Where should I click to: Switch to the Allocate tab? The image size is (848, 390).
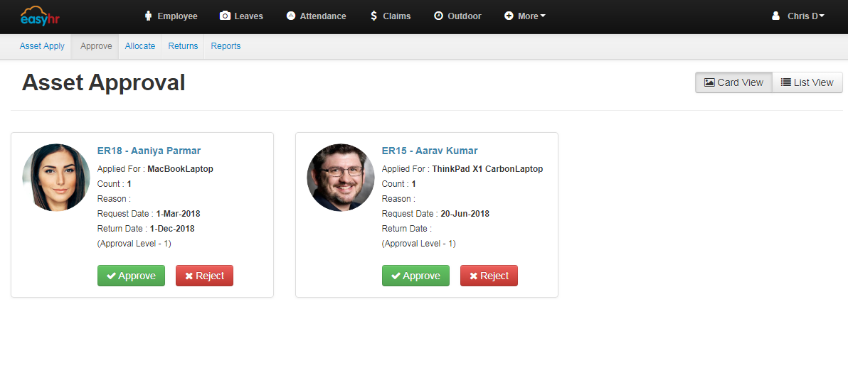point(140,46)
